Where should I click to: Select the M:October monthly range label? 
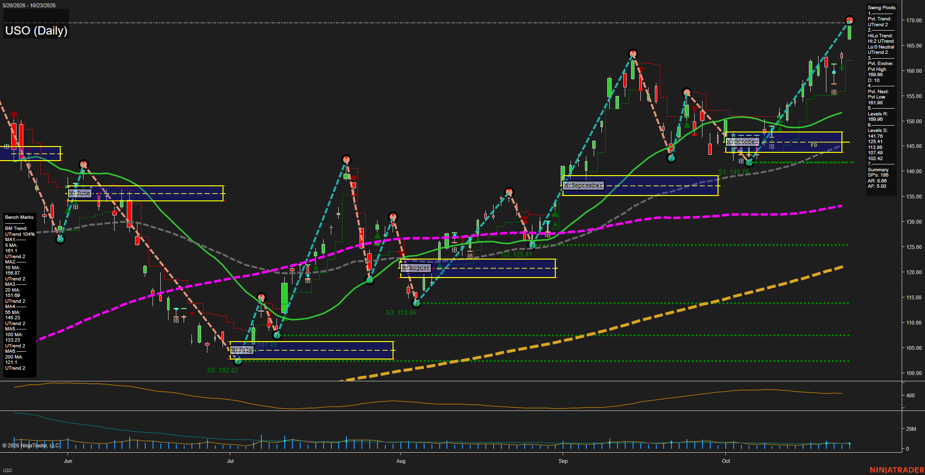pos(742,142)
